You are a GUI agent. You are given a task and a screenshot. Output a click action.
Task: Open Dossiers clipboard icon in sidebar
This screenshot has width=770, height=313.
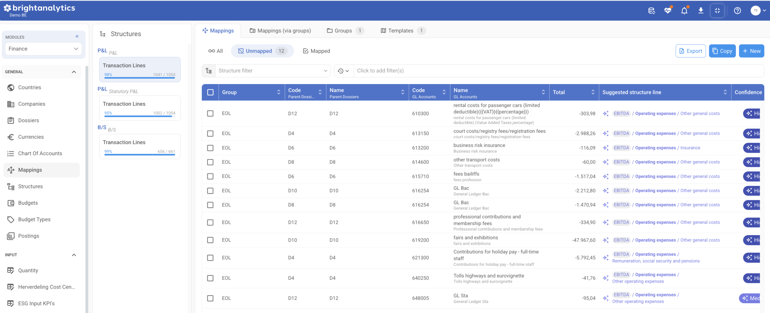[11, 120]
